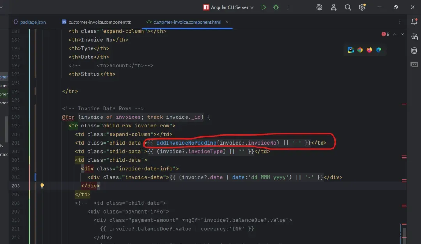Close the customer-invoice.component.html tab
The image size is (421, 244).
(x=227, y=22)
